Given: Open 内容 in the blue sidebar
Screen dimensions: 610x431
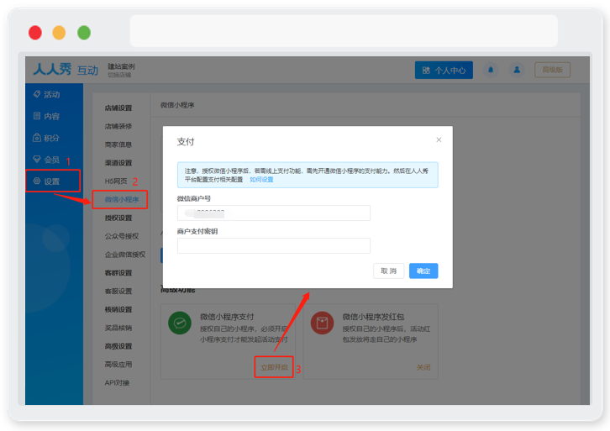Looking at the screenshot, I should (x=52, y=116).
